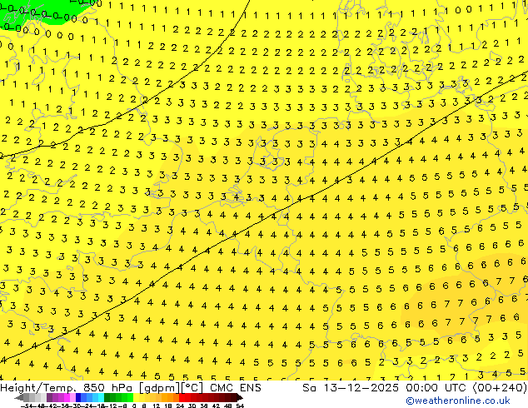
Task: Click the grey left arrow end of legend
Action: pos(19,398)
